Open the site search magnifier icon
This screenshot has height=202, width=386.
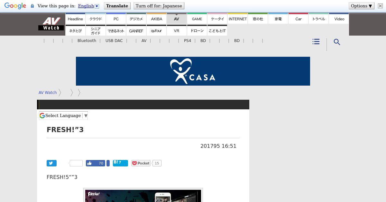(x=337, y=42)
